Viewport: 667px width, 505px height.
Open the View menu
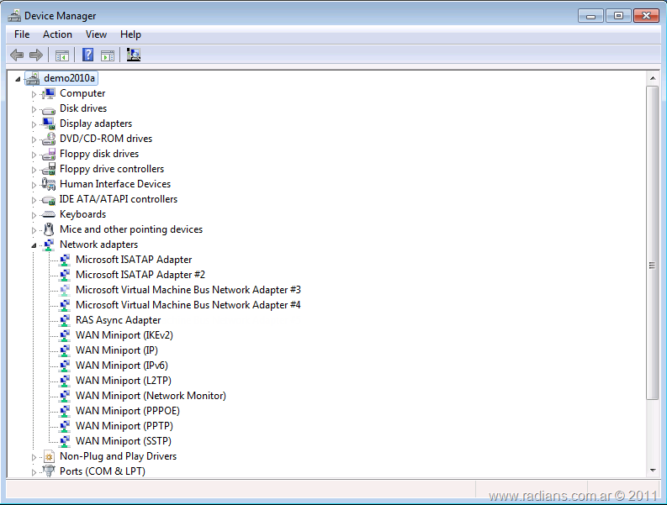[96, 34]
